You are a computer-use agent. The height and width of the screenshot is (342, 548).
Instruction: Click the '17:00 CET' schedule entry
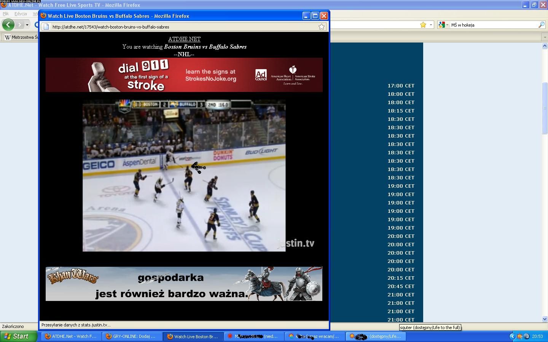coord(401,85)
